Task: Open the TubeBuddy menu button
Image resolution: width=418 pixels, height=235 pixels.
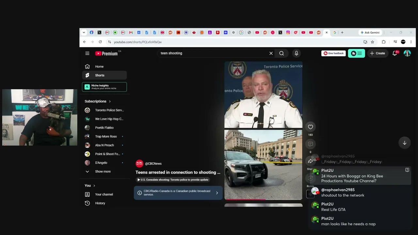Action: click(x=356, y=53)
